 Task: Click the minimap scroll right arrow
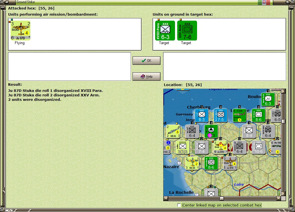[x=279, y=198]
